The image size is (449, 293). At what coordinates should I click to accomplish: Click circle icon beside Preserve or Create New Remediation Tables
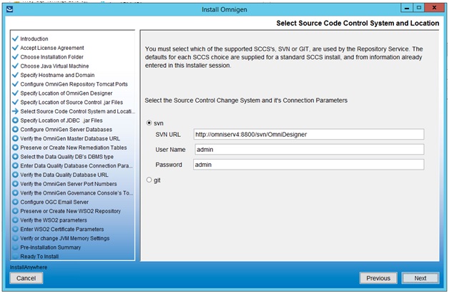[16, 148]
